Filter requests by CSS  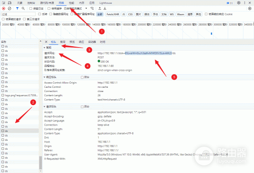coord(130,14)
